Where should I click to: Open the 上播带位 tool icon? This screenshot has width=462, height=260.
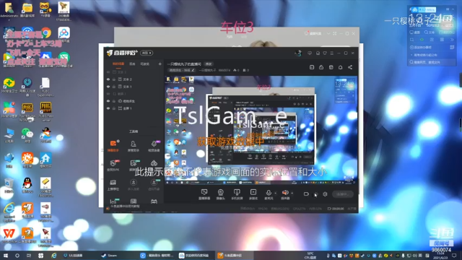pos(113,185)
